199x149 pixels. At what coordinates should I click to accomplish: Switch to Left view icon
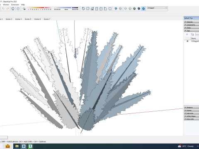click(105, 9)
